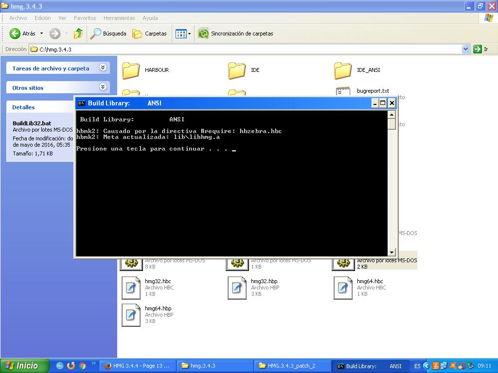Expand the address bar dropdown
This screenshot has height=373, width=498.
(465, 49)
